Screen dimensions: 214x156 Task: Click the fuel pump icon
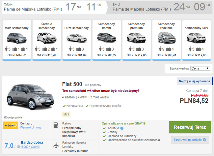[x=56, y=125]
